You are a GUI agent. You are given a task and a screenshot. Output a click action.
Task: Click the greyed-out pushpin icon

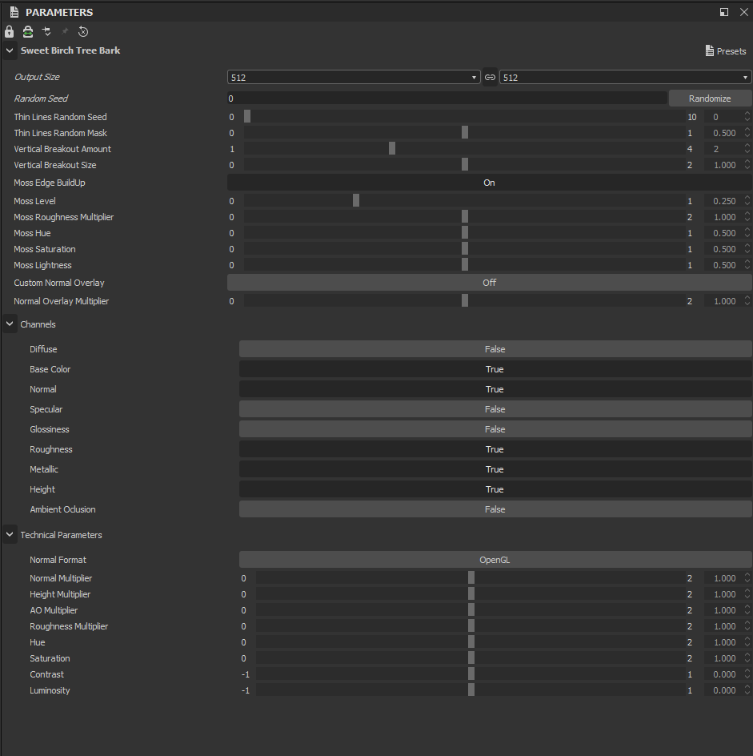[x=65, y=32]
